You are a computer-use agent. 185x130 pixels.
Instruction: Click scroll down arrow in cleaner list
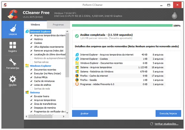67,113
